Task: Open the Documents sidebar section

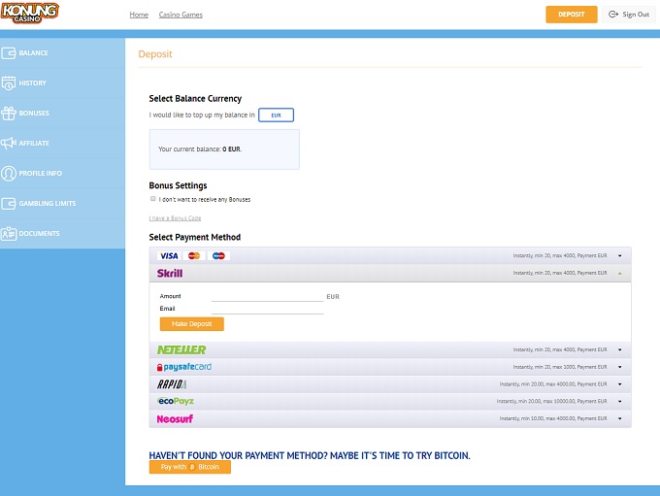Action: tap(39, 234)
